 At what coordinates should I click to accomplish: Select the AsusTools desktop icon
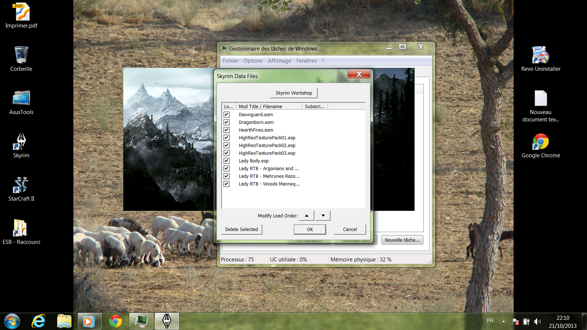coord(21,102)
